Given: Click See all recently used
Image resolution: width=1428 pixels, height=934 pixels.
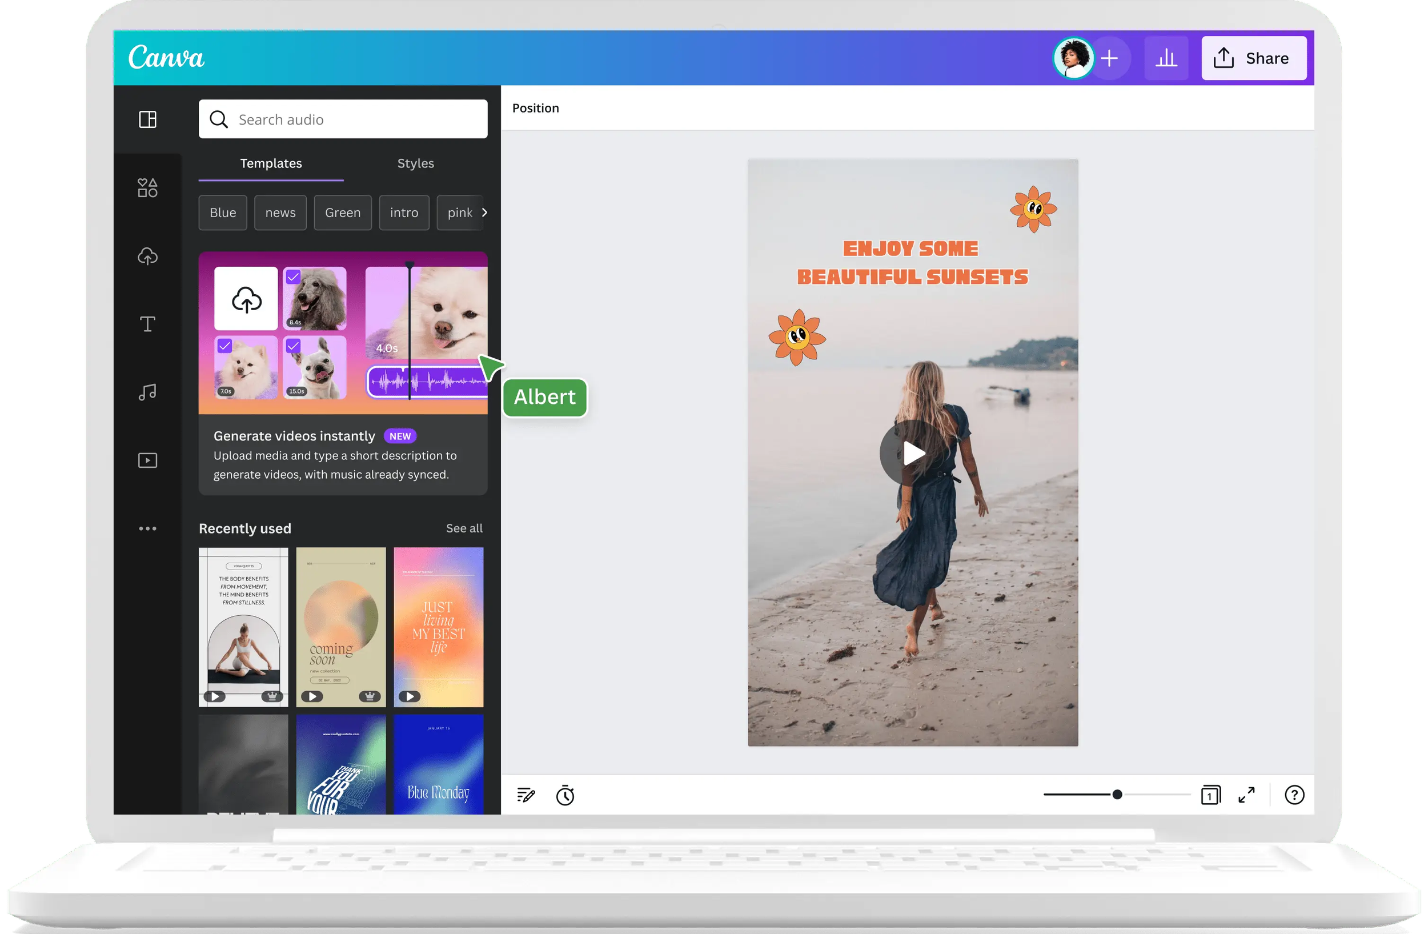Looking at the screenshot, I should (464, 528).
